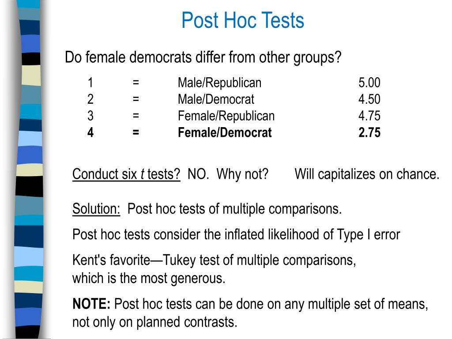The width and height of the screenshot is (452, 339).
Task: Click the 5.00 mean value
Action: [x=369, y=83]
